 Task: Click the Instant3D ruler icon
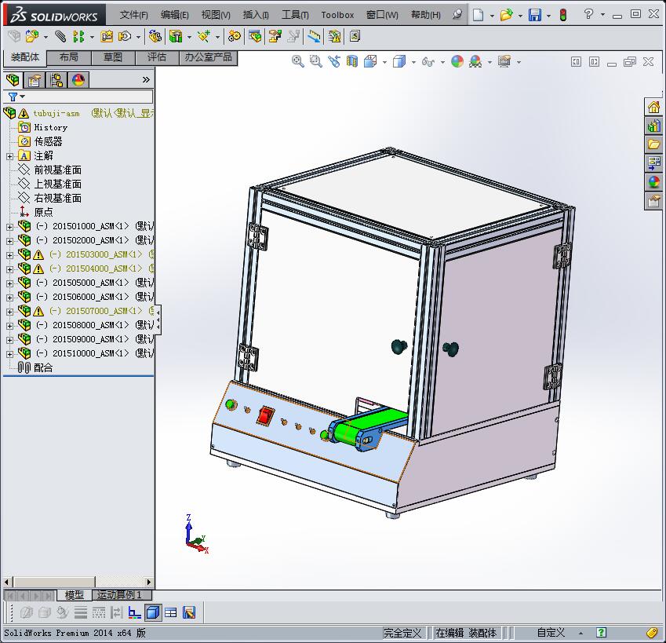click(x=314, y=37)
